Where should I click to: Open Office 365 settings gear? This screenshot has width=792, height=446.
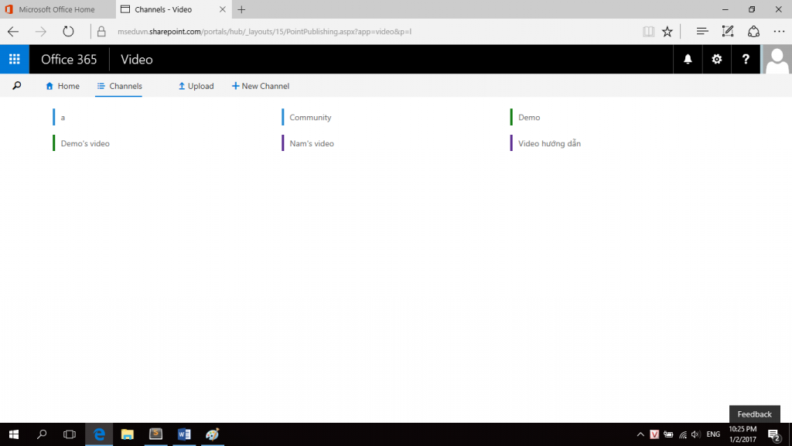tap(717, 59)
